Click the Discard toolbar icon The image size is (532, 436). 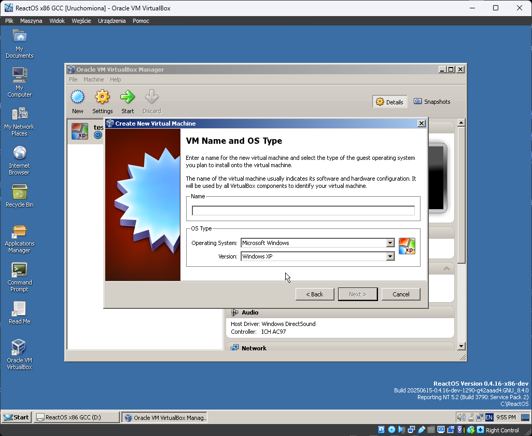[x=151, y=97]
